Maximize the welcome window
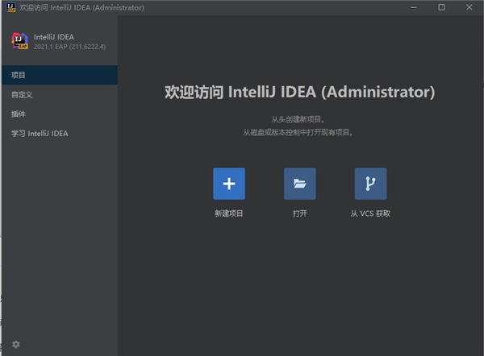 [441, 7]
